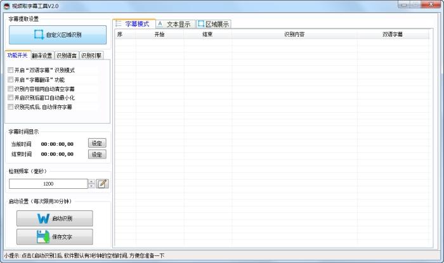The height and width of the screenshot is (263, 444).
Task: Select the 字幕模式 tab
Action: 134,23
